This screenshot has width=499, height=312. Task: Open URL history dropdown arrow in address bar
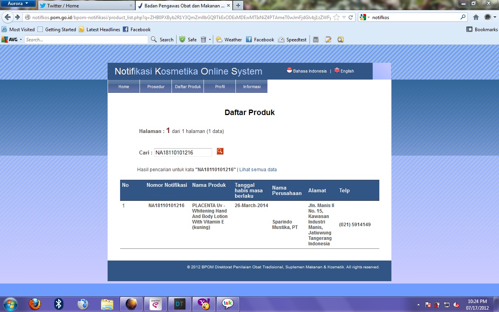344,18
